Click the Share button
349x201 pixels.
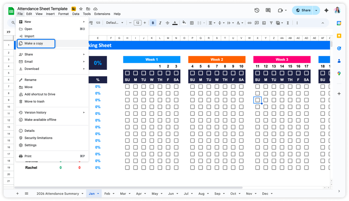303,10
